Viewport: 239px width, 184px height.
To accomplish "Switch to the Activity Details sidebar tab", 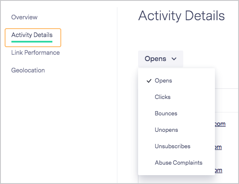I will [x=32, y=35].
